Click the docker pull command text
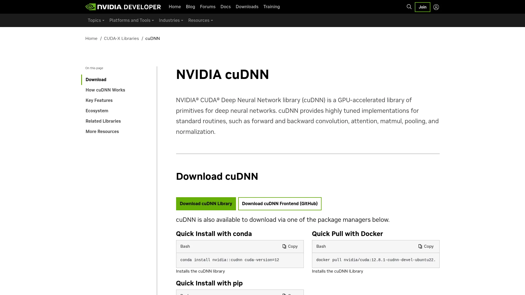 tap(376, 260)
